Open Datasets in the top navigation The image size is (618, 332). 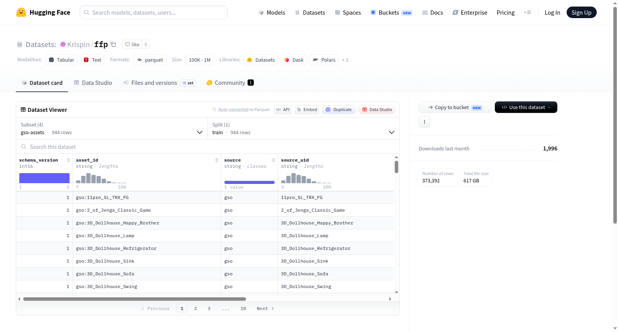click(x=310, y=12)
